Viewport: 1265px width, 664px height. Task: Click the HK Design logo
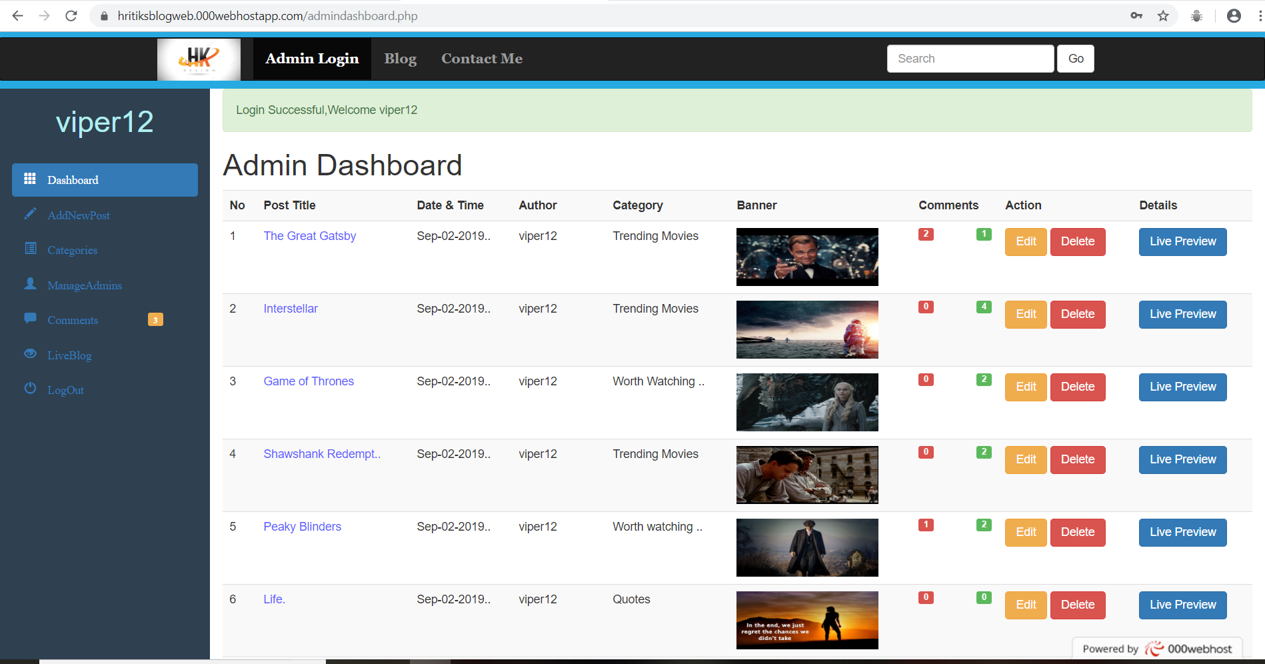199,59
